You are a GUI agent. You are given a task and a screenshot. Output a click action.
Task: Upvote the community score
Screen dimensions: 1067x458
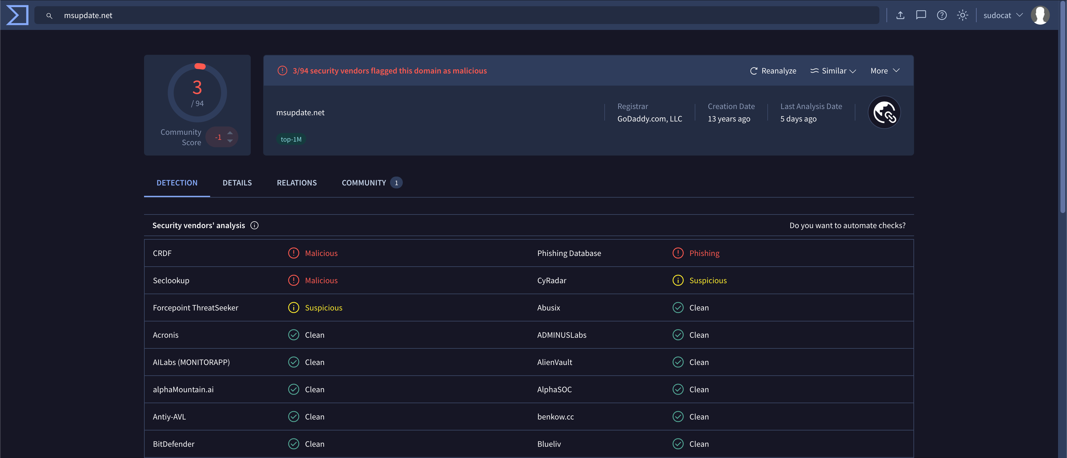coord(230,132)
